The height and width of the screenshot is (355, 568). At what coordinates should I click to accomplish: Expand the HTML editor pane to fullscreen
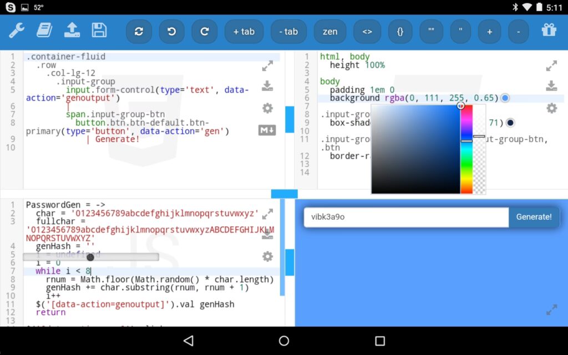pos(267,66)
